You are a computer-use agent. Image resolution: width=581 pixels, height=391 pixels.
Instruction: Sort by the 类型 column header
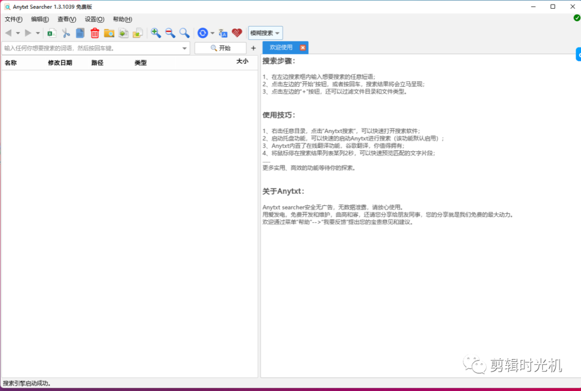pos(140,62)
